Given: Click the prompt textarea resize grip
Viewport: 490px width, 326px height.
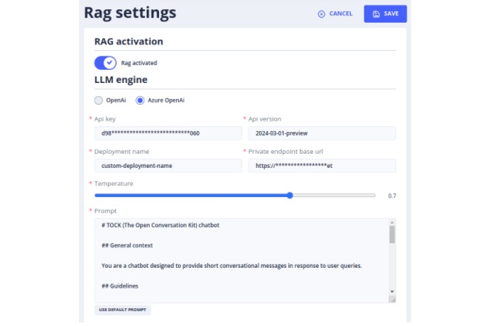Looking at the screenshot, I should [x=393, y=300].
